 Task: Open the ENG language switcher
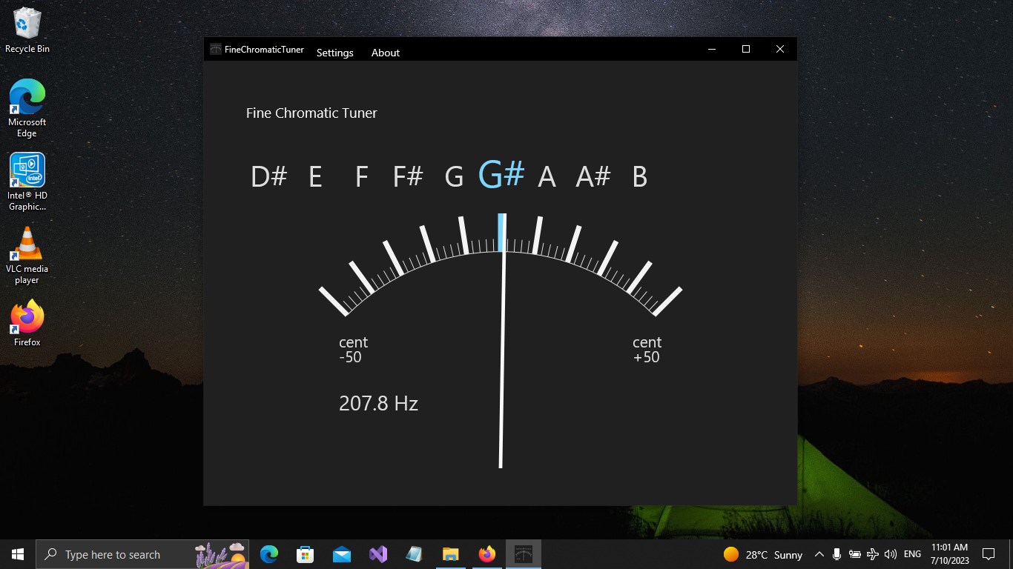[911, 553]
